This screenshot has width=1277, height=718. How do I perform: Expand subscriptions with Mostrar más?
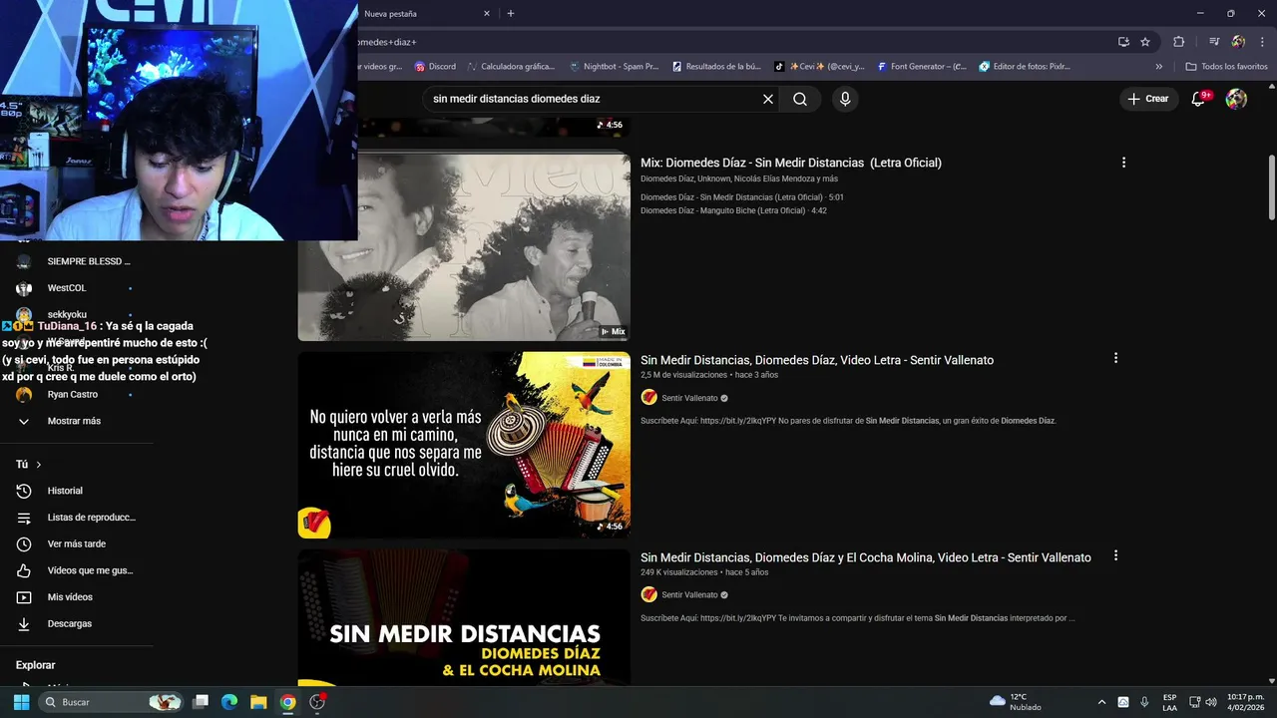click(x=75, y=421)
